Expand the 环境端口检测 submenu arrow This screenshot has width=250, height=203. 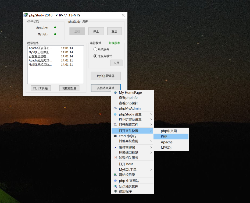151,153
